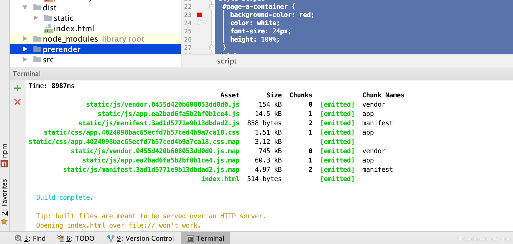Expand the src folder arrow
Viewport: 513px width, 244px height.
(25, 60)
